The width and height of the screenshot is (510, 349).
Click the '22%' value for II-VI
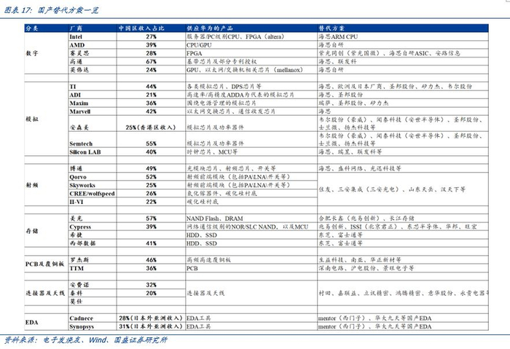[152, 202]
